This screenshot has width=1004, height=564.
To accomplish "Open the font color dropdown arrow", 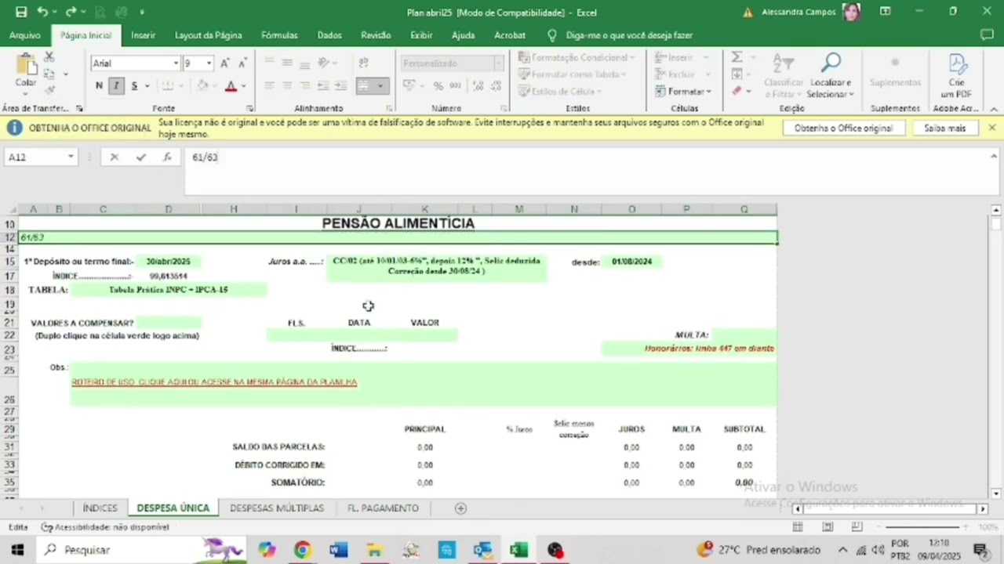I will pyautogui.click(x=244, y=86).
